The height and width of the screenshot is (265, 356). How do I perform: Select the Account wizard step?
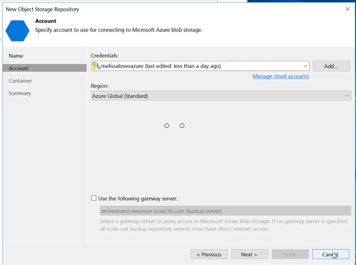(45, 68)
